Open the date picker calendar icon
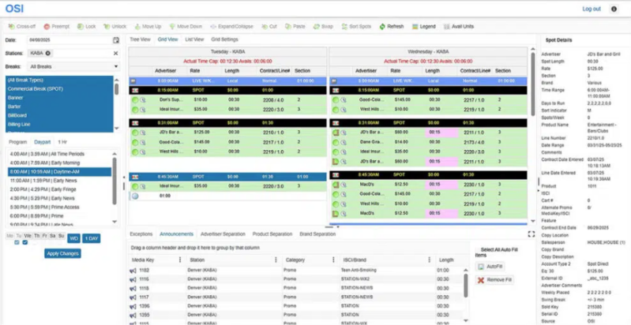The height and width of the screenshot is (325, 631). [116, 39]
